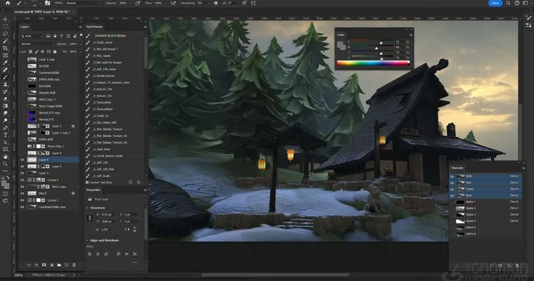Open the rotation angle dropdown in Properties
The height and width of the screenshot is (281, 534).
[x=113, y=230]
